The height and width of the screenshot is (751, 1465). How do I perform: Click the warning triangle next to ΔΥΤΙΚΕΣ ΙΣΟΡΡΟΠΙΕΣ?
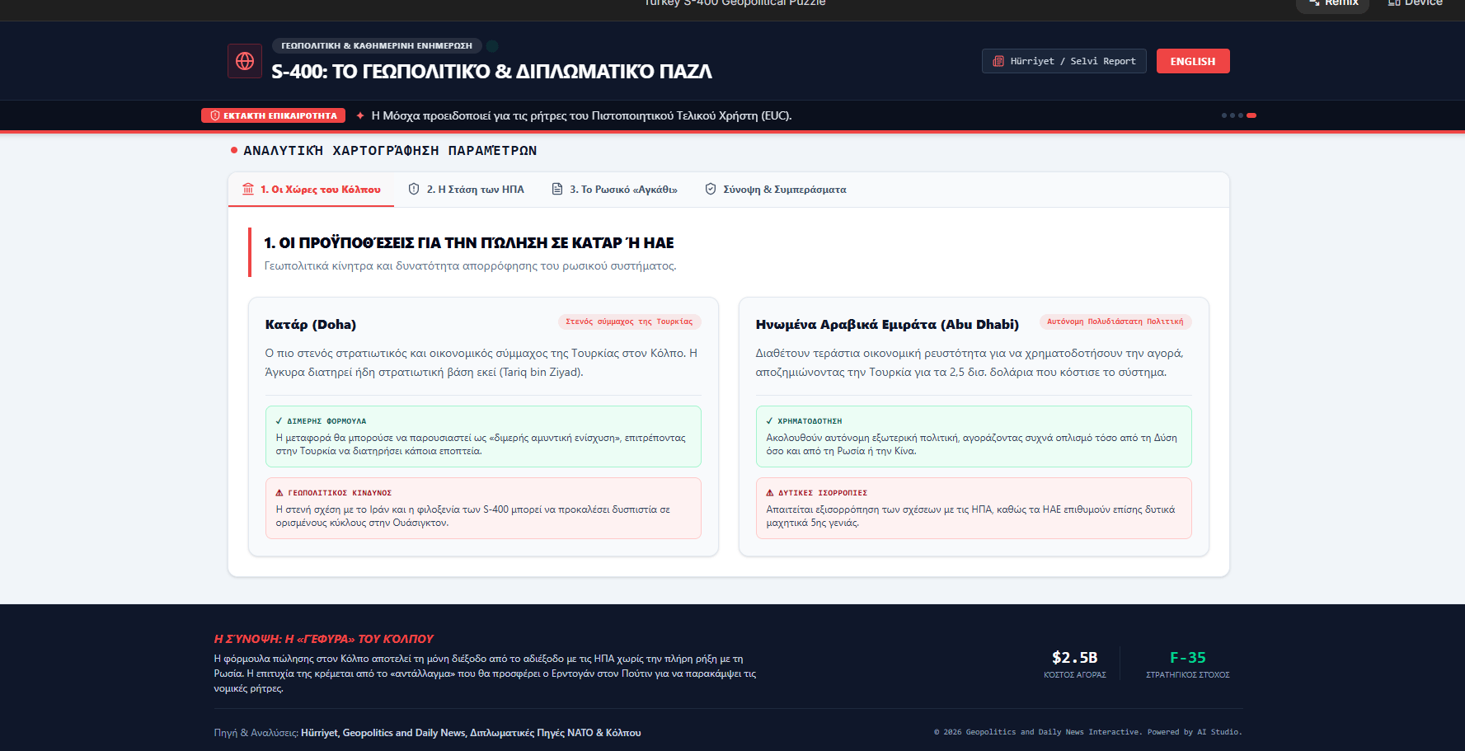click(x=770, y=492)
